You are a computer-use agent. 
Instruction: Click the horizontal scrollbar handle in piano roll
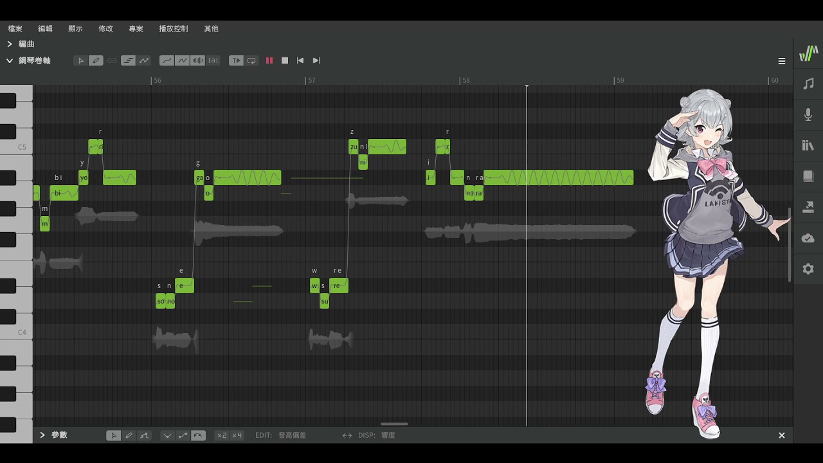394,424
